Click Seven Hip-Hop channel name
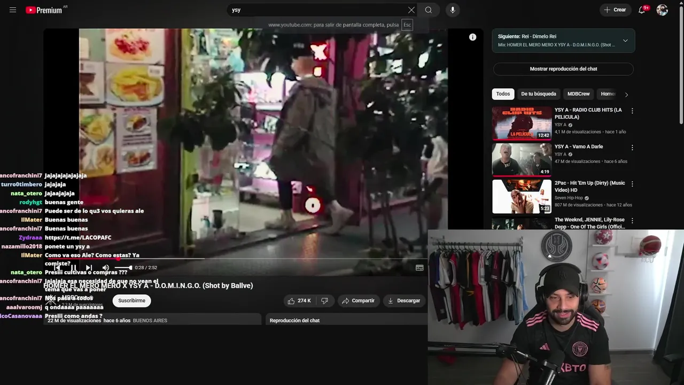This screenshot has width=684, height=385. coord(569,198)
